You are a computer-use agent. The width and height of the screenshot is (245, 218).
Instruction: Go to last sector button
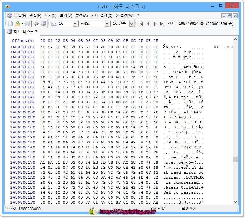[162, 24]
